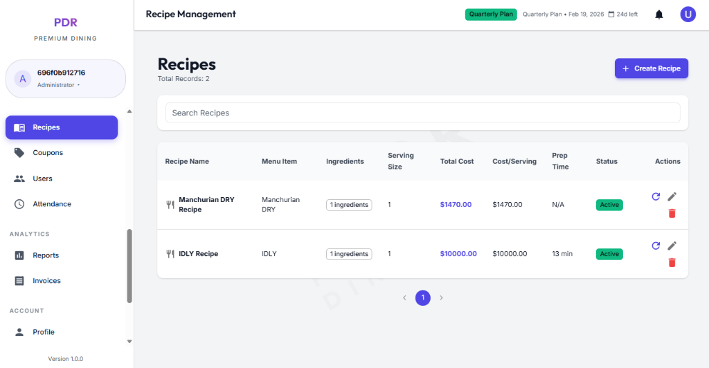Open the Coupons menu item
Image resolution: width=709 pixels, height=368 pixels.
click(47, 153)
